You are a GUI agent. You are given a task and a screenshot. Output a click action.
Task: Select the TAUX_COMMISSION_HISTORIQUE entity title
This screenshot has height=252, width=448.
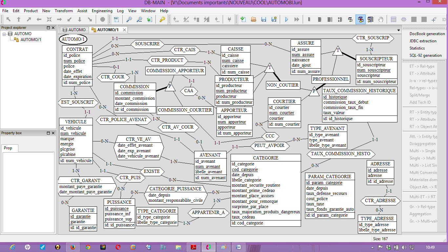pos(359,91)
